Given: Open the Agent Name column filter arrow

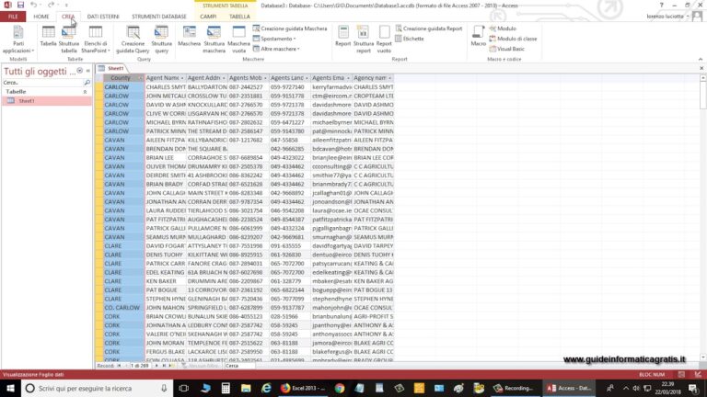Looking at the screenshot, I should click(182, 78).
